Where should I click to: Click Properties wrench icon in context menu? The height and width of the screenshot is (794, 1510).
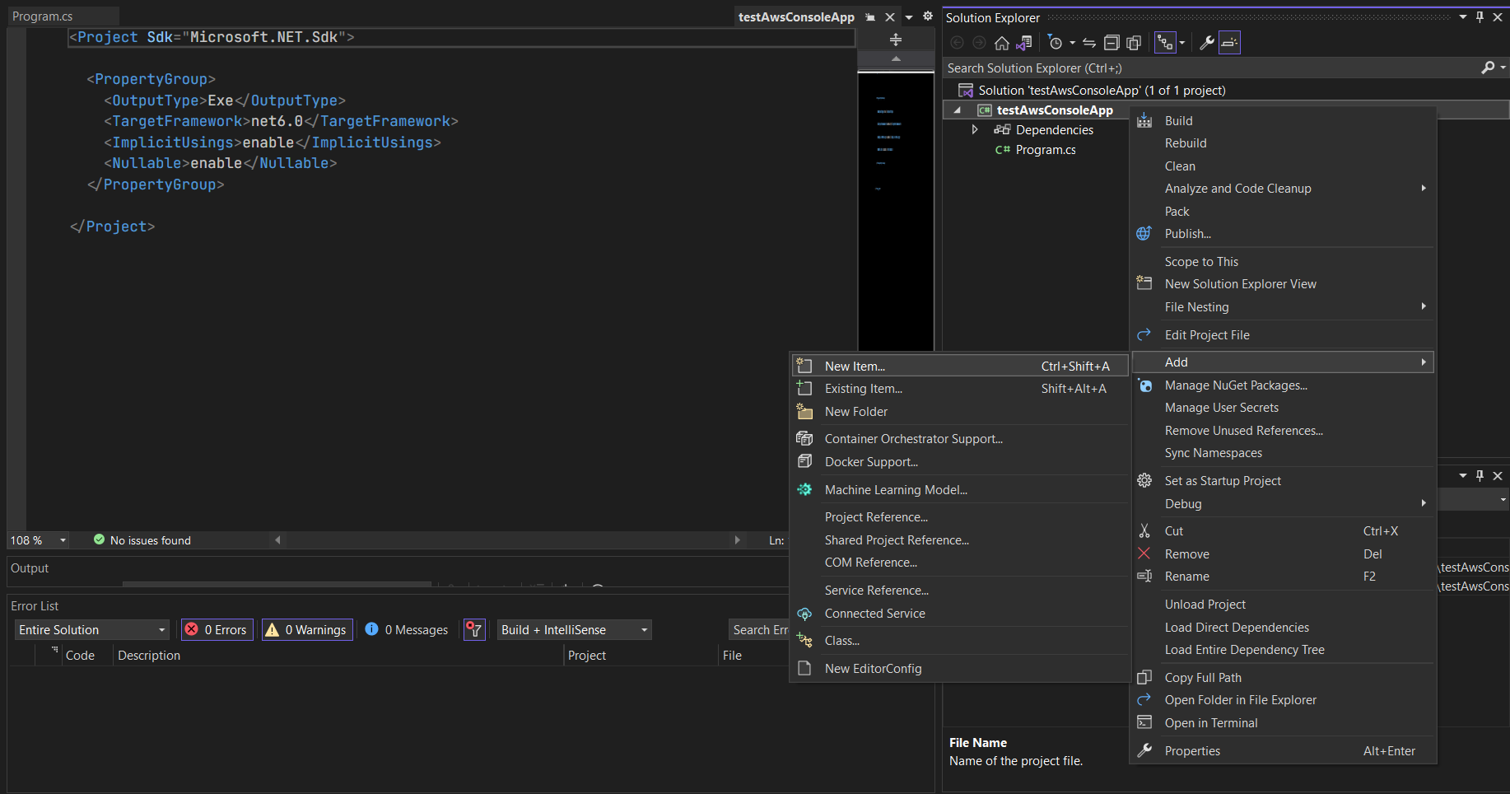tap(1144, 751)
